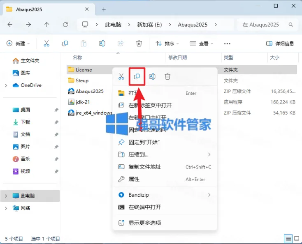Click the 名称 column header
The width and height of the screenshot is (302, 244).
[77, 58]
